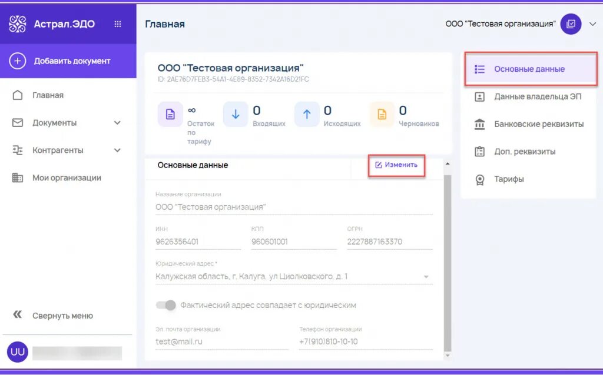The height and width of the screenshot is (375, 603).
Task: Click the scrollbar up arrow in Основные данные
Action: tap(448, 164)
